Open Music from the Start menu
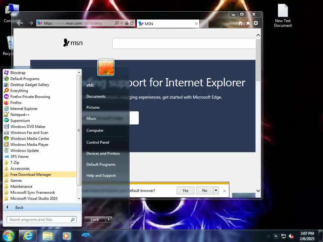 [91, 118]
